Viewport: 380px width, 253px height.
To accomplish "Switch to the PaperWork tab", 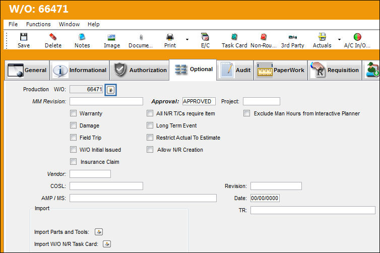I will click(281, 70).
